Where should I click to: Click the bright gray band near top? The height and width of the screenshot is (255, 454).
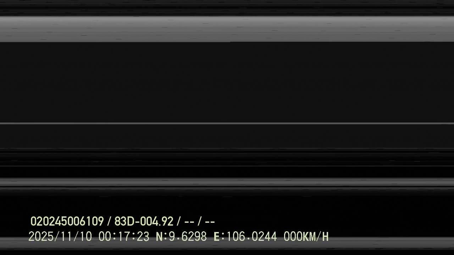point(227,29)
